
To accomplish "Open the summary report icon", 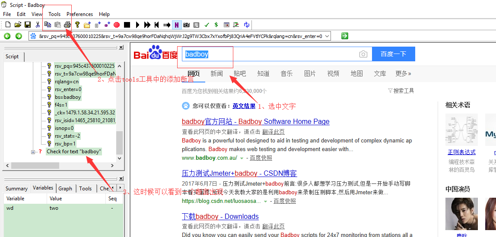I will click(x=196, y=25).
